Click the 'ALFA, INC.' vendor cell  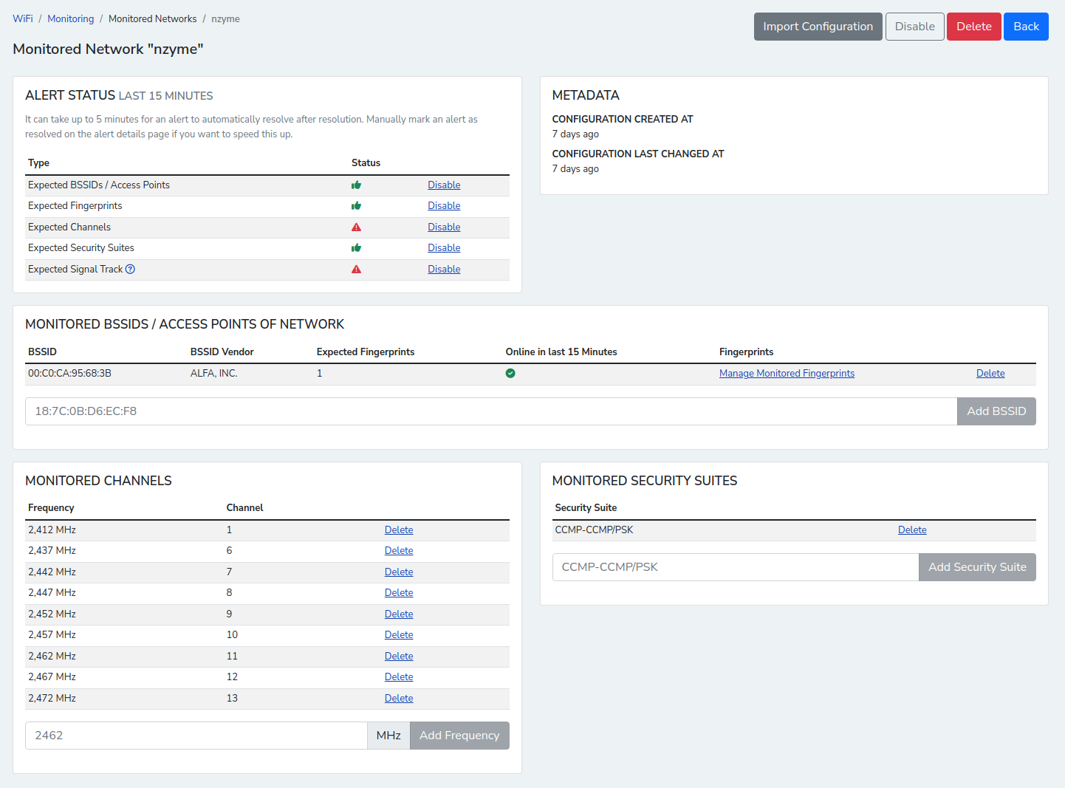pyautogui.click(x=214, y=374)
